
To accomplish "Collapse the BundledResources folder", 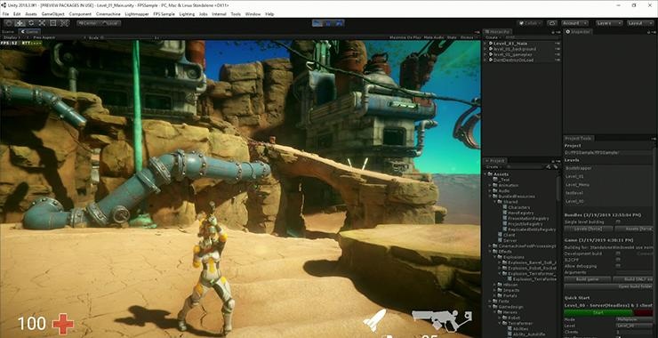I will click(x=491, y=196).
